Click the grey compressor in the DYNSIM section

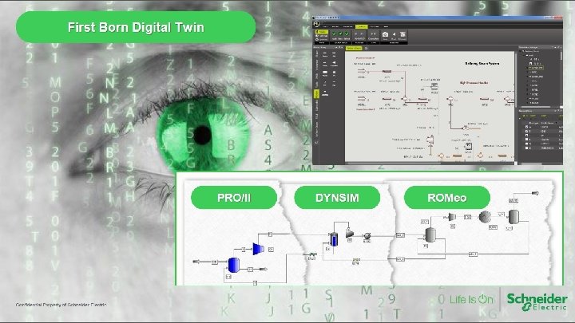coord(350,233)
